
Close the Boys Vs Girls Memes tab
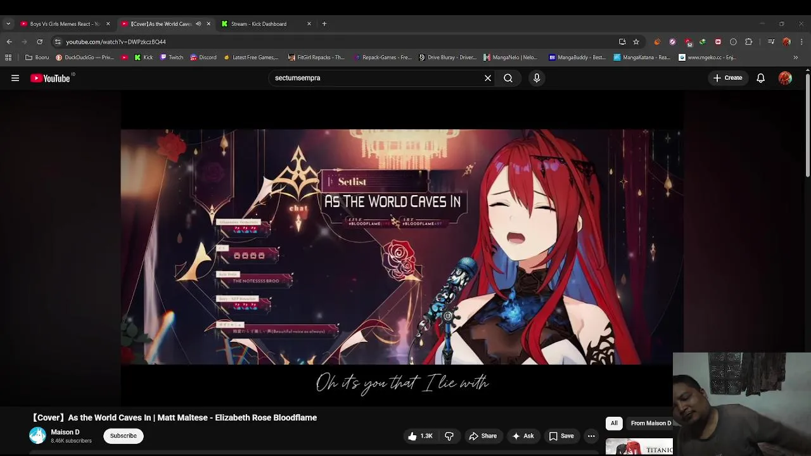pyautogui.click(x=108, y=24)
